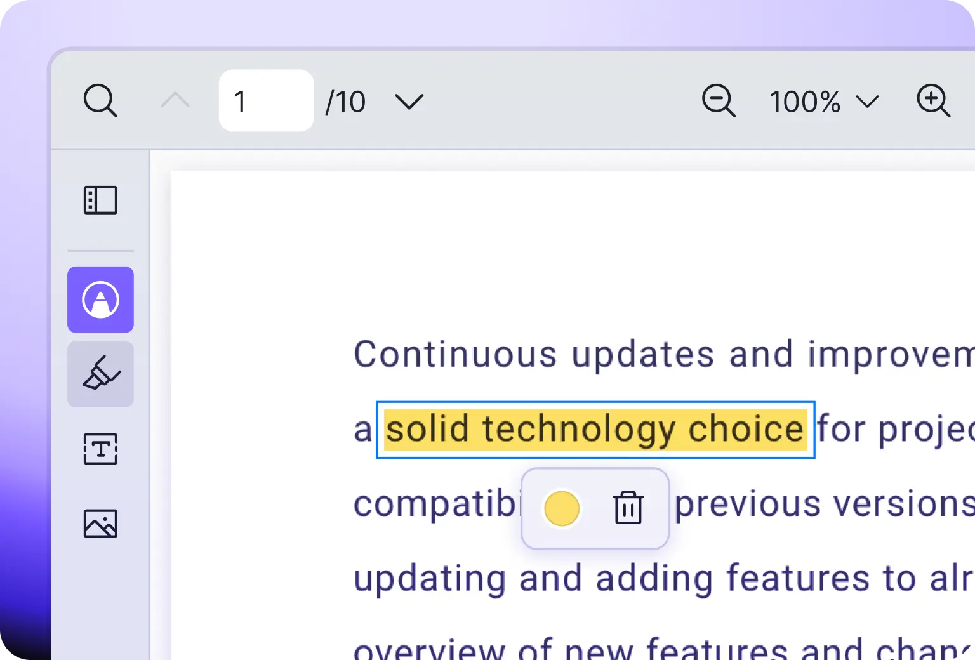
Task: Click the highlighted text "solid technology choice"
Action: [595, 429]
